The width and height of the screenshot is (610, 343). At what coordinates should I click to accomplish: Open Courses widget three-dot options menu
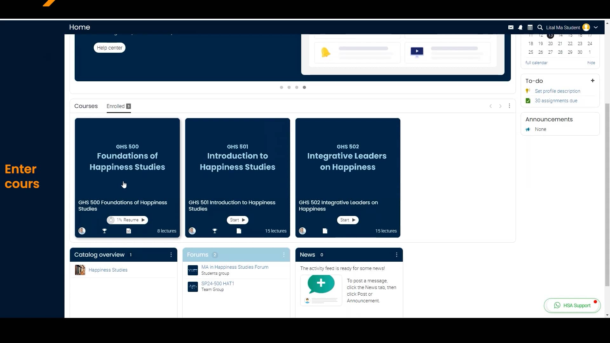pyautogui.click(x=509, y=106)
